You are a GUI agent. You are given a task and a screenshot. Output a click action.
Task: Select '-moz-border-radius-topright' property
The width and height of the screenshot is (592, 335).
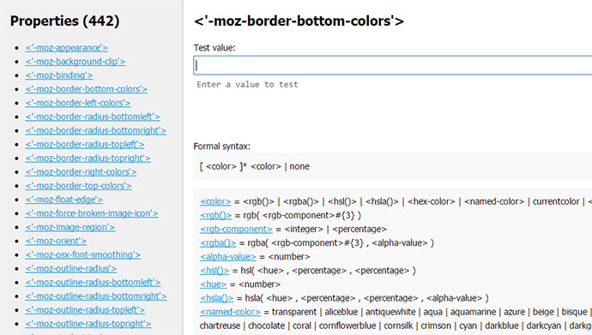click(88, 159)
